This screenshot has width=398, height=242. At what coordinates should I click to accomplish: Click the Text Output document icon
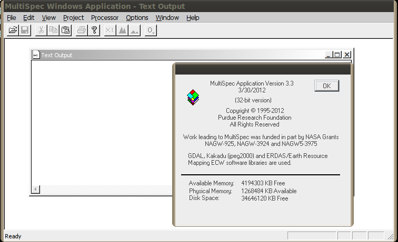click(x=36, y=55)
